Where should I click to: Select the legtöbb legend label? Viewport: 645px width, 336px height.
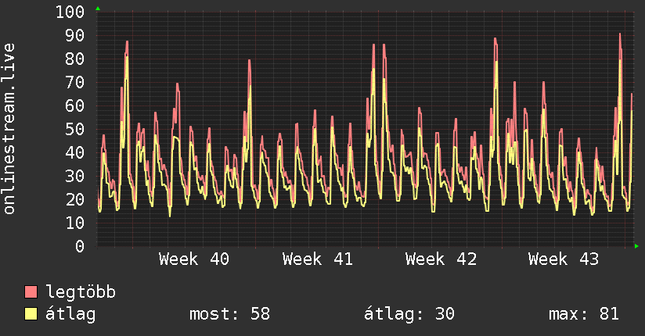coord(81,292)
